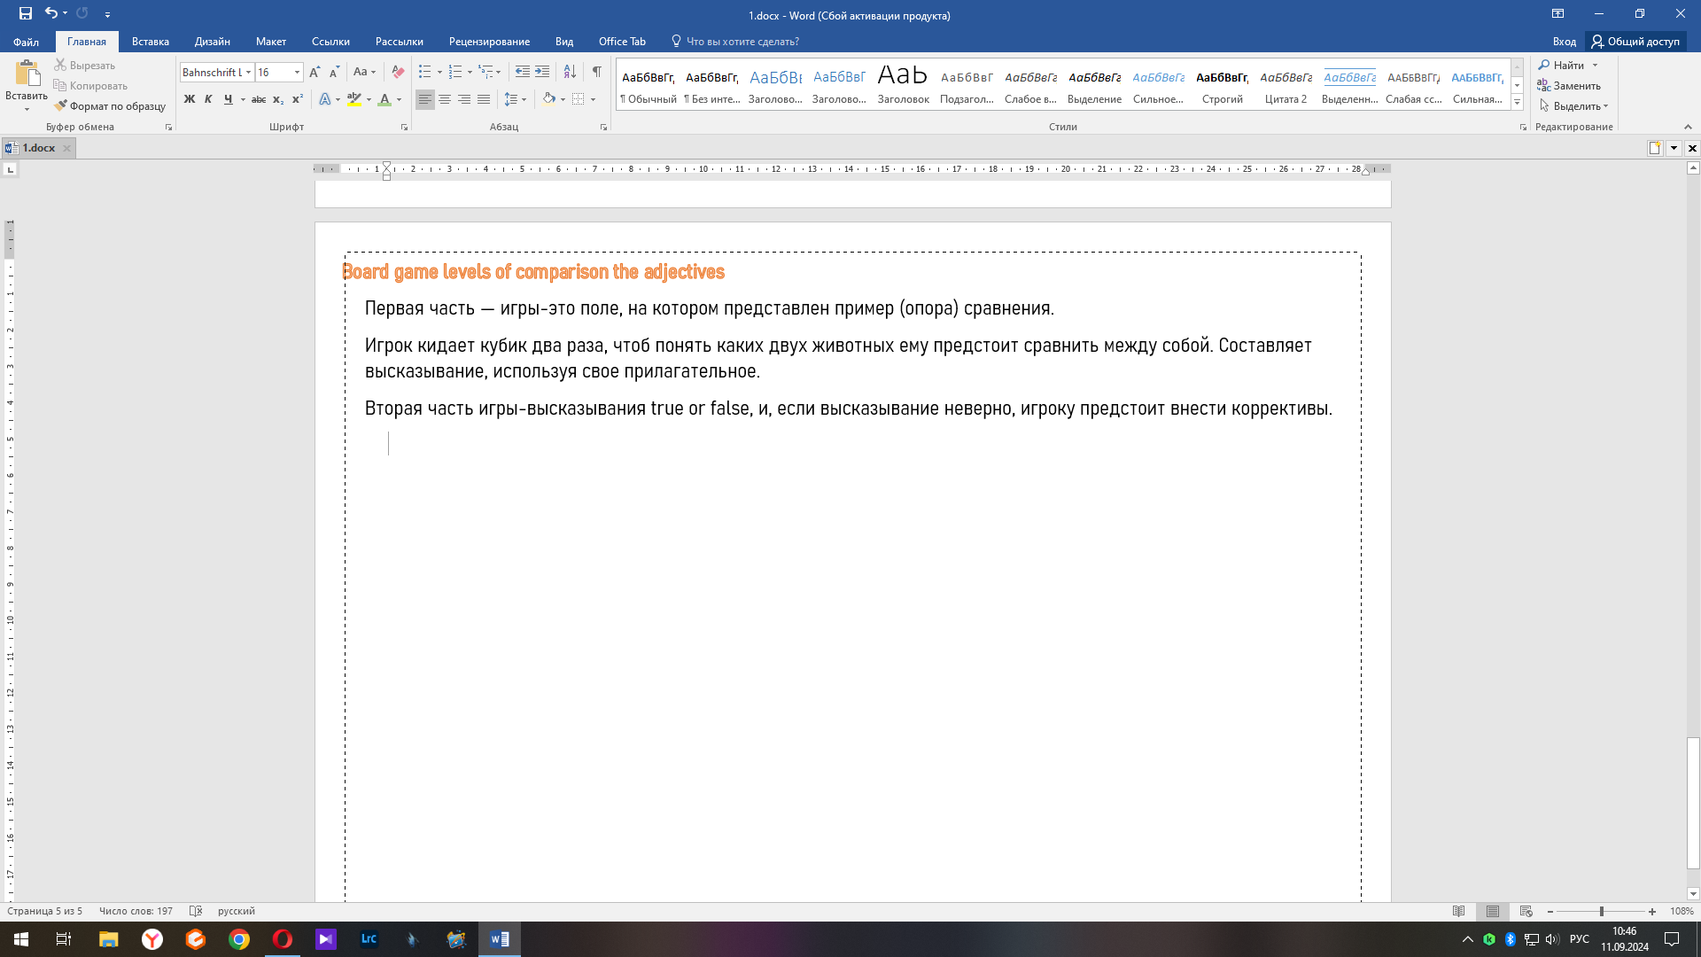Center align the text
Screen dimensions: 1701x957
[x=445, y=99]
